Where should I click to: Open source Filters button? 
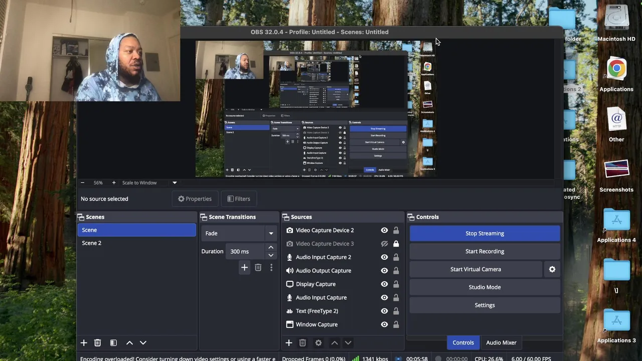(x=238, y=199)
